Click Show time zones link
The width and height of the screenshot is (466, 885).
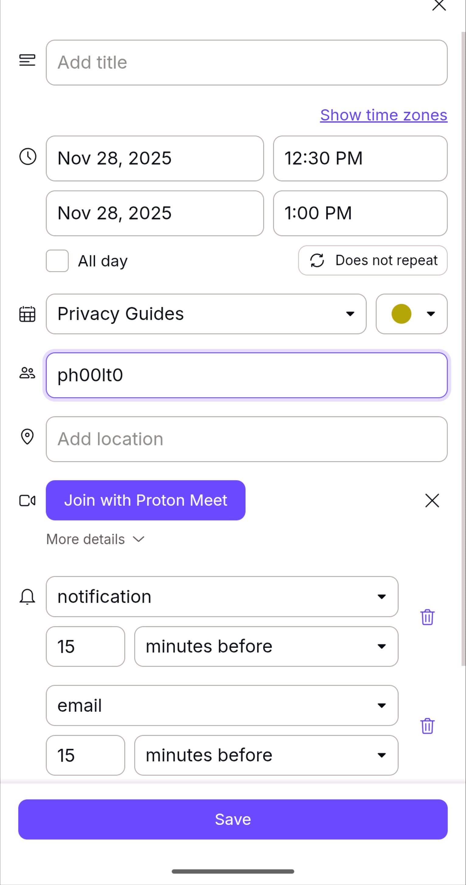[384, 115]
